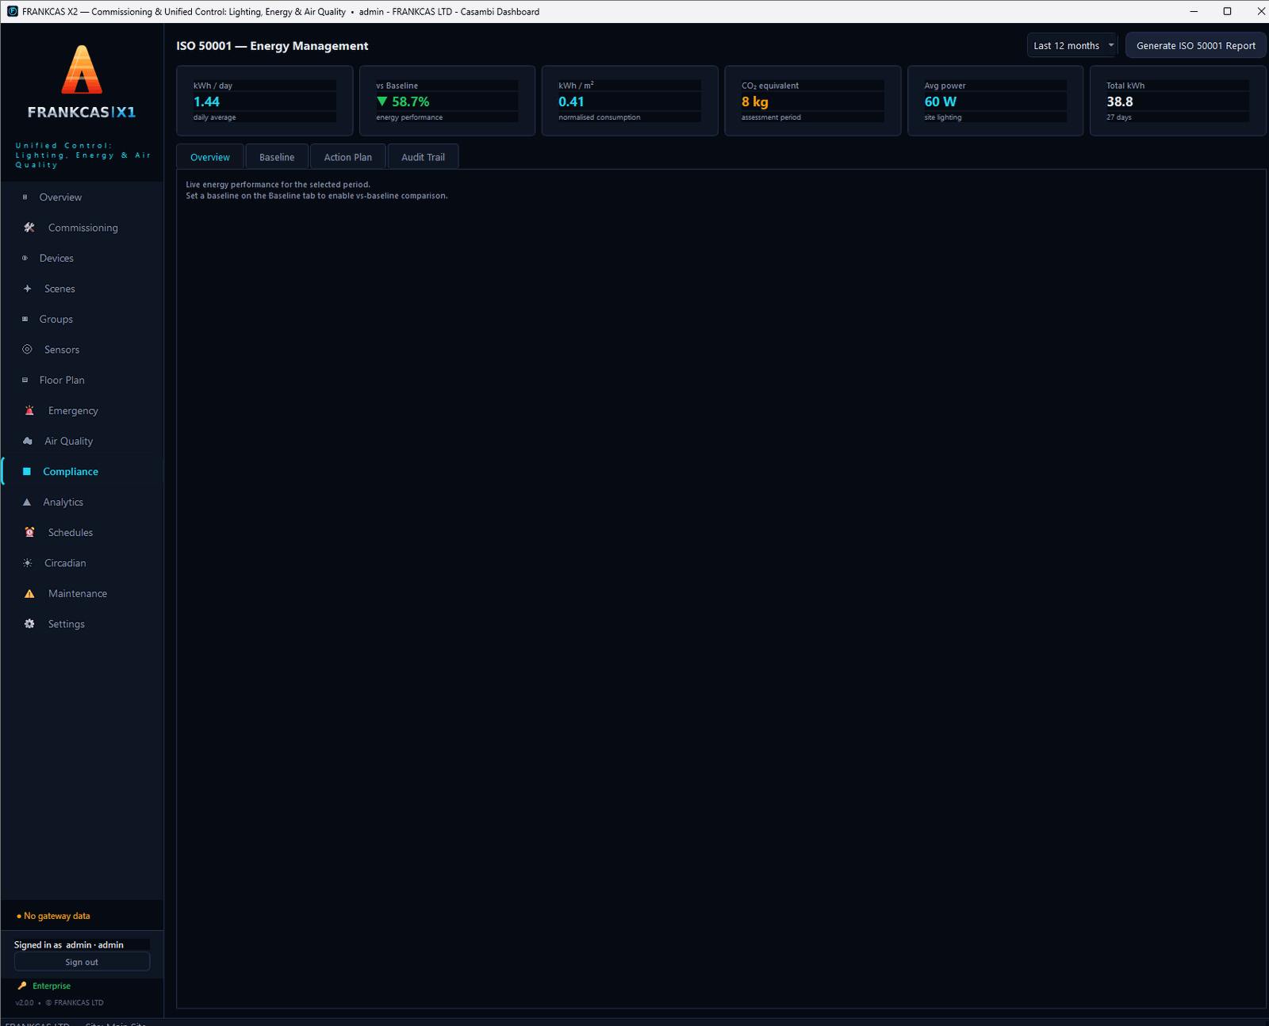Open Floor Plan via its sidebar icon
This screenshot has height=1026, width=1269.
coord(25,381)
